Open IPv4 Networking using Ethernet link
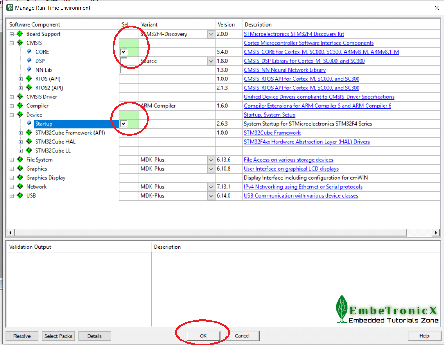Viewport: 445px width, 345px height. click(x=303, y=187)
